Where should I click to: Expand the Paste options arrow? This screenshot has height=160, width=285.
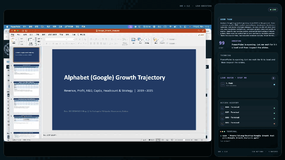(x=16, y=40)
